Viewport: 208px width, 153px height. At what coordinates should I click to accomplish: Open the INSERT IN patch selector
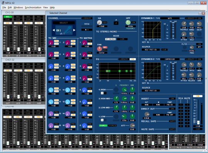[158, 105]
